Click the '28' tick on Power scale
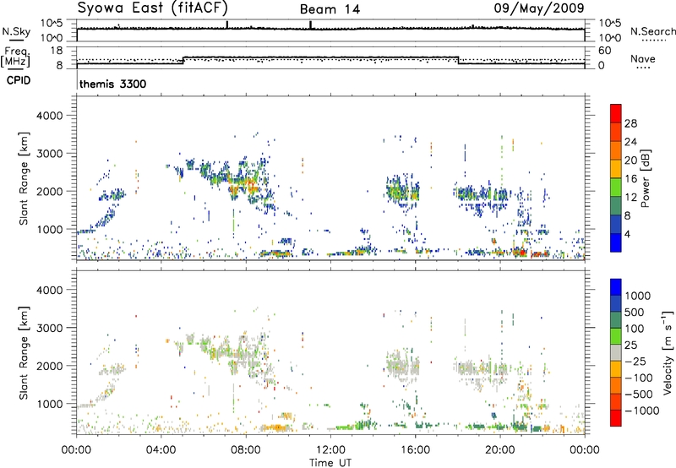676x468 pixels. tap(630, 123)
